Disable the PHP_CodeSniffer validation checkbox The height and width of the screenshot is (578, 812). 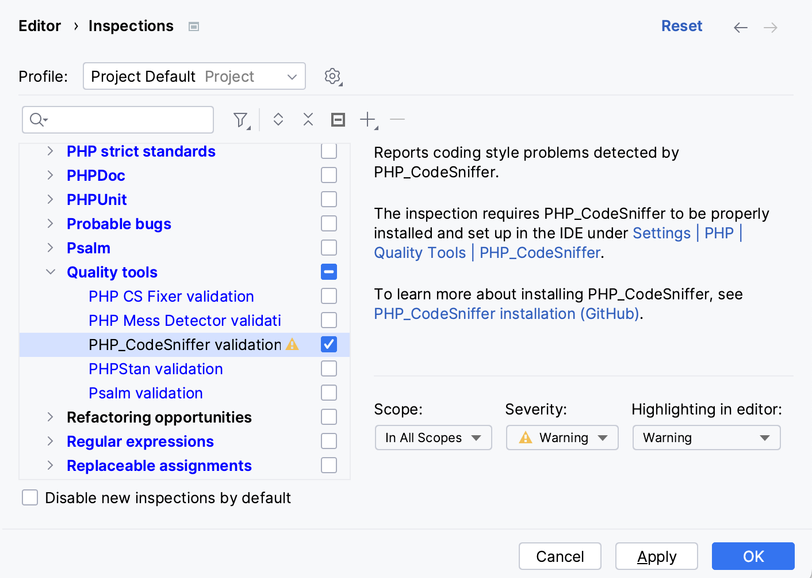pyautogui.click(x=328, y=344)
